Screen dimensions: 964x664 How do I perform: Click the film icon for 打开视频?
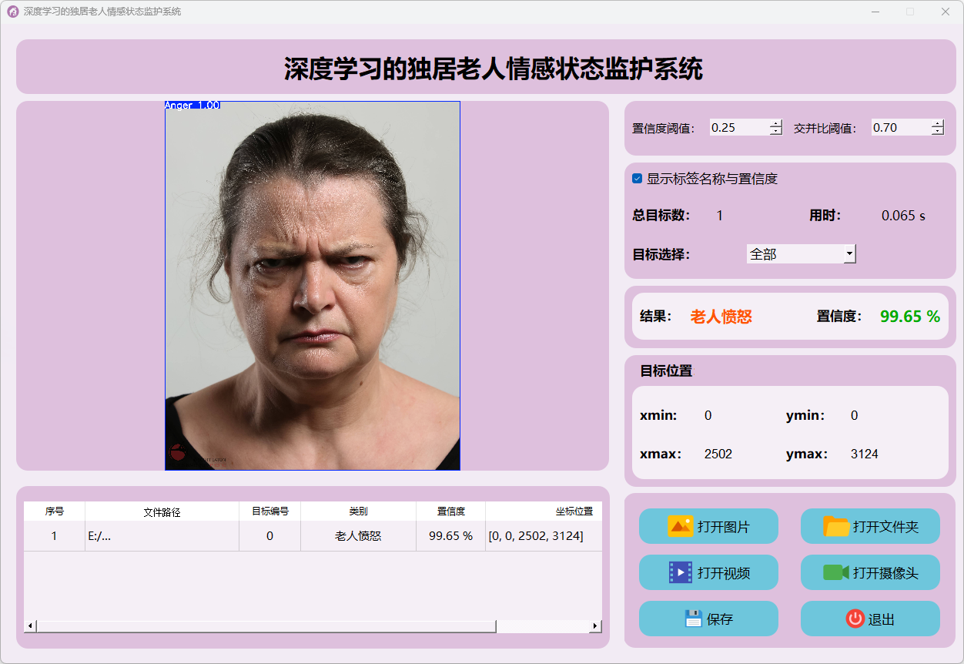pyautogui.click(x=681, y=572)
